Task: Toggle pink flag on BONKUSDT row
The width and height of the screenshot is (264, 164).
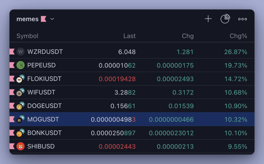Action: [x=12, y=133]
